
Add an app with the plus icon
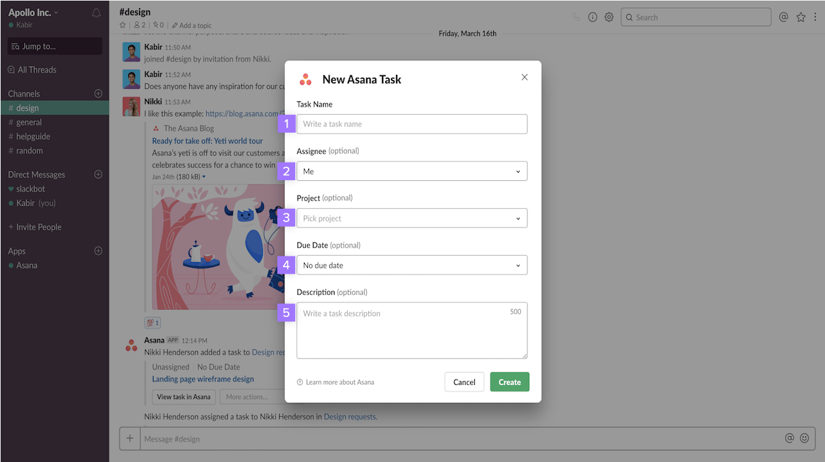[98, 251]
